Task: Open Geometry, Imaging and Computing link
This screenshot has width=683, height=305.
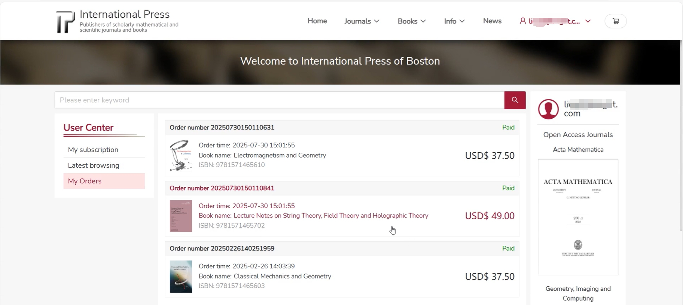Action: (578, 293)
